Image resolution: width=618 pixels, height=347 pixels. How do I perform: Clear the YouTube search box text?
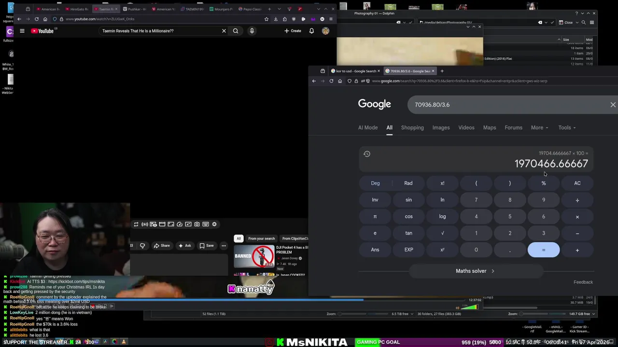point(224,31)
